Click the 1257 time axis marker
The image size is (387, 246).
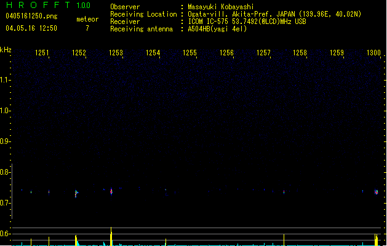click(263, 53)
